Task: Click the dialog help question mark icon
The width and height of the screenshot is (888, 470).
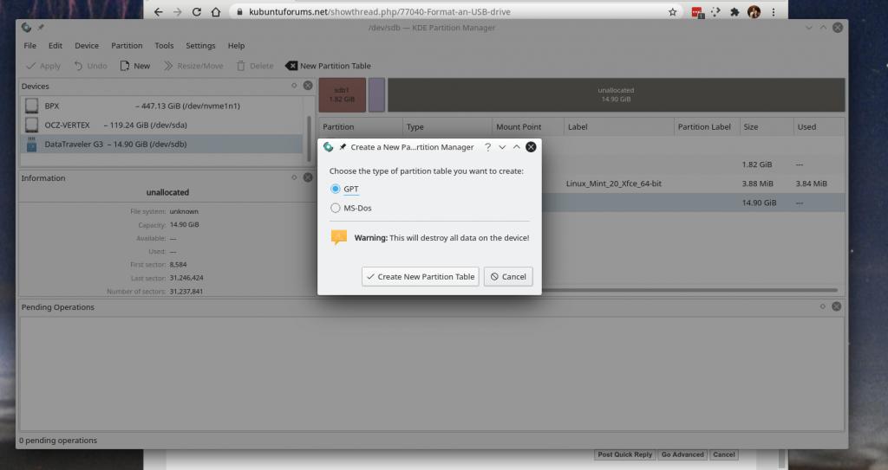Action: point(488,147)
